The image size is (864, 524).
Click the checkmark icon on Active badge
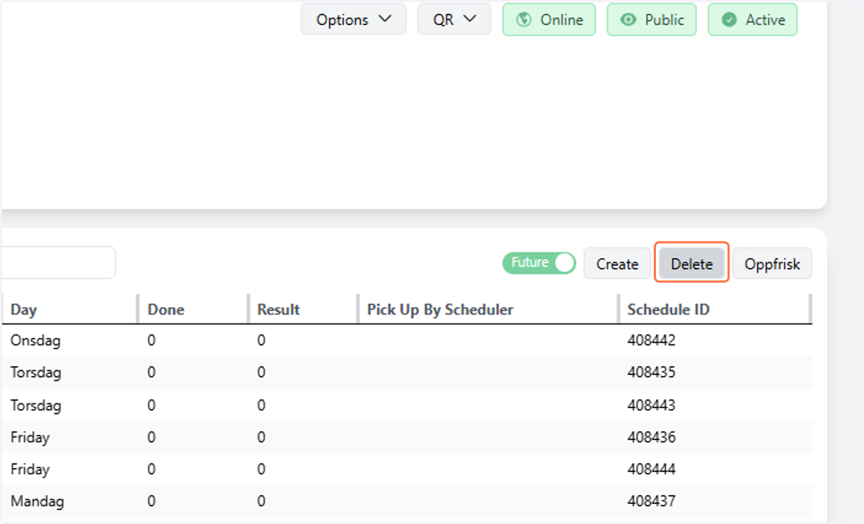729,20
